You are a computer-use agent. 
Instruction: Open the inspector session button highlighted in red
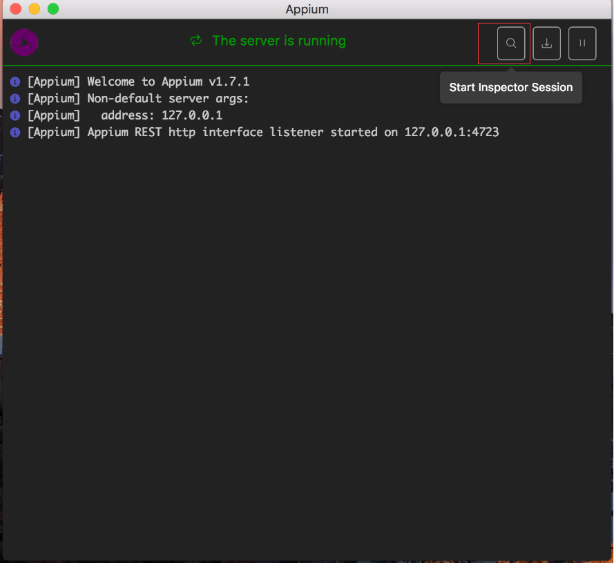point(510,43)
